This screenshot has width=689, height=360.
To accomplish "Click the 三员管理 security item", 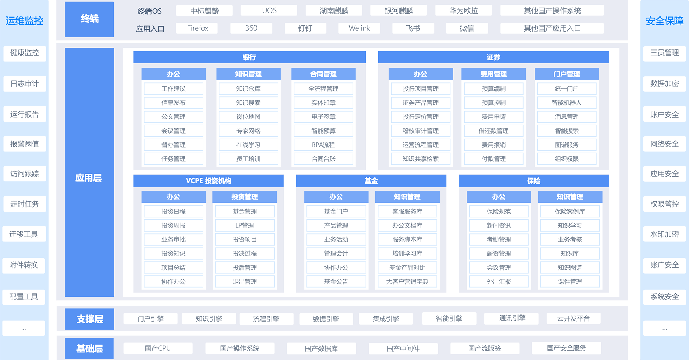I will [x=664, y=53].
